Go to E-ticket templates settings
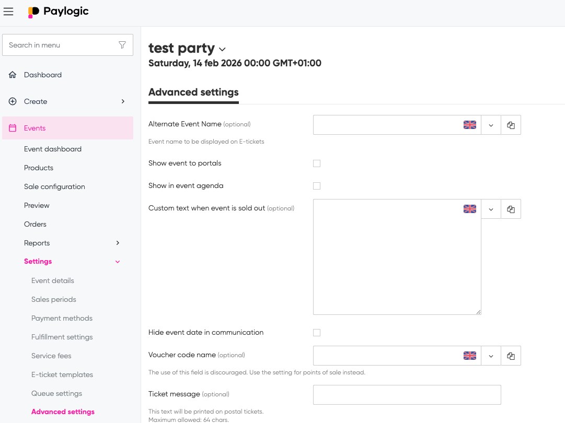Screen dimensions: 565x423 (62, 374)
